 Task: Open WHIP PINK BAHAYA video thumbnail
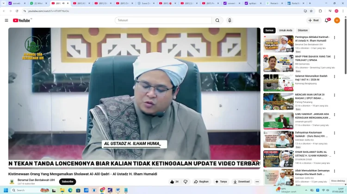click(x=279, y=63)
